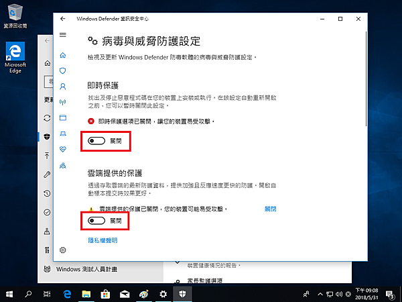402x302 pixels.
Task: Expand the Defender hamburger navigation menu
Action: 63,35
